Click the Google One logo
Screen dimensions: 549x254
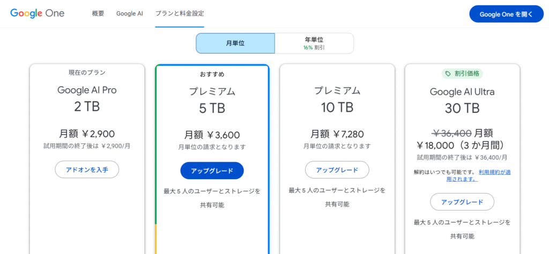(x=37, y=13)
